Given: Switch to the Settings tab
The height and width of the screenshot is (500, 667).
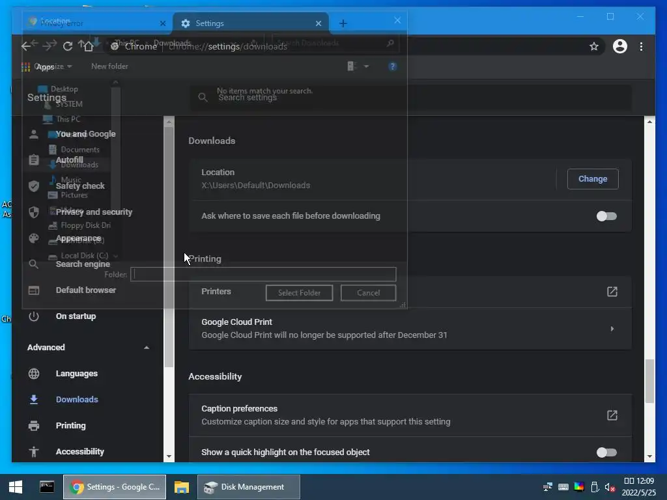Looking at the screenshot, I should 251,23.
